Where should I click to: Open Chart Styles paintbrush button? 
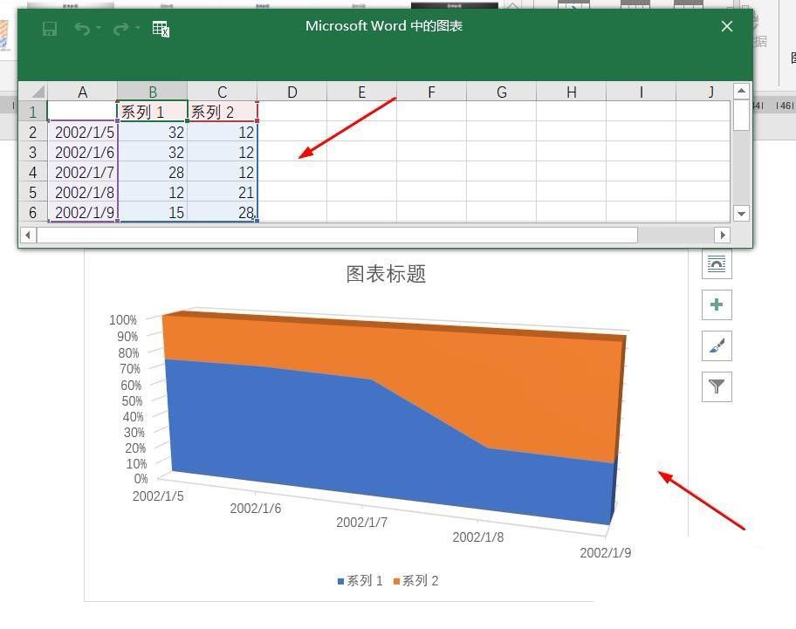coord(717,345)
